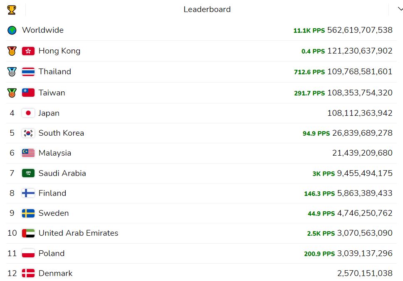Click the Japan flag icon
Screen dimensions: 403x281
coord(28,113)
